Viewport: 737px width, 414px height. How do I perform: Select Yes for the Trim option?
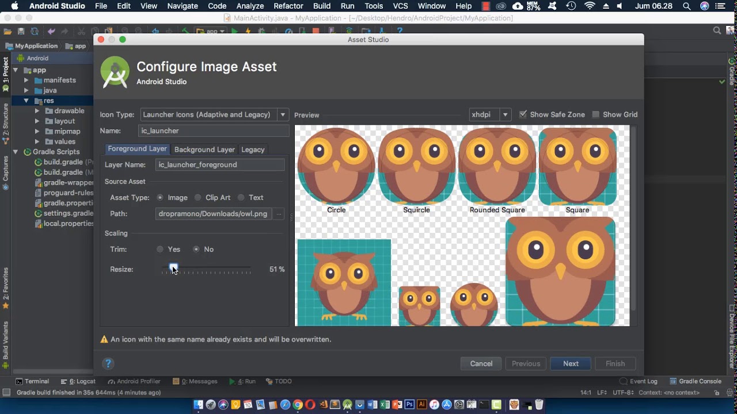coord(160,249)
